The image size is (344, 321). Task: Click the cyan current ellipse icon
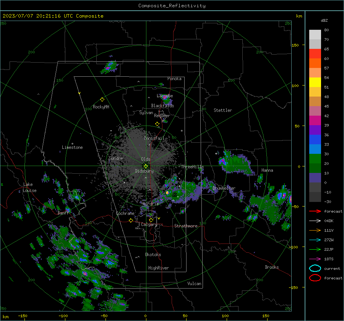point(315,268)
